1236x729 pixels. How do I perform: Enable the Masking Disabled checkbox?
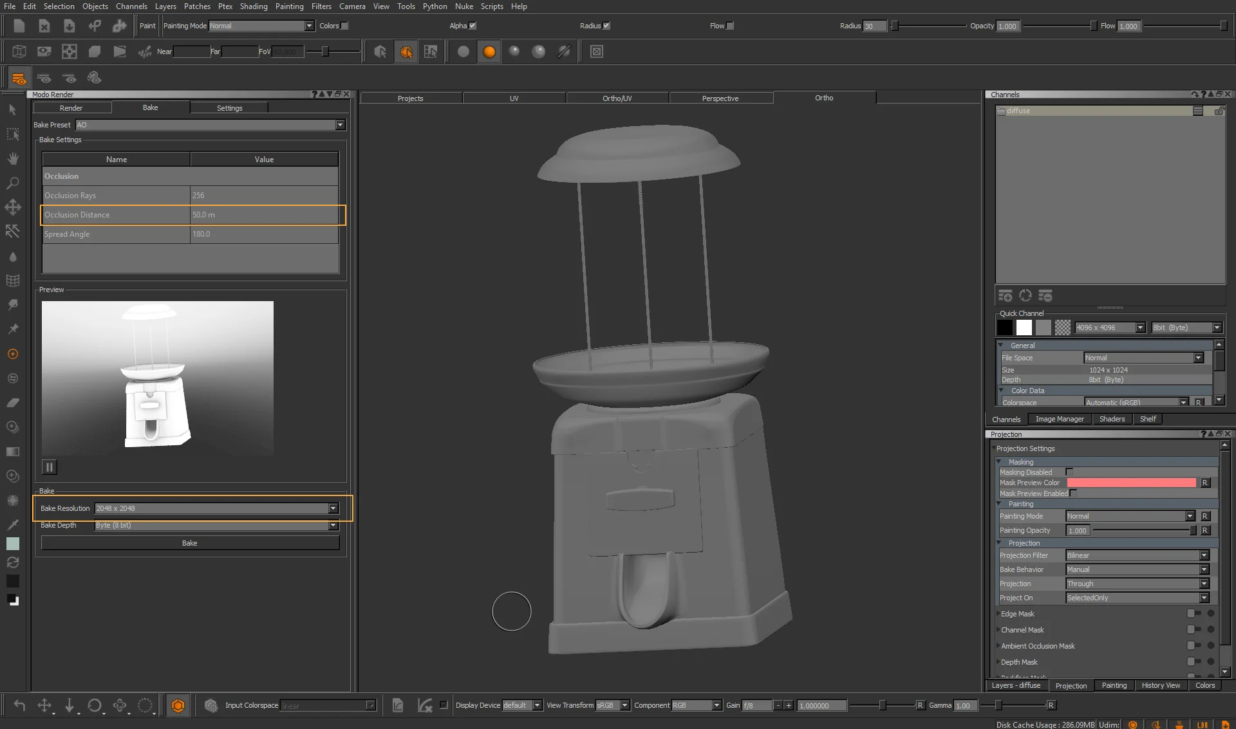[1069, 472]
